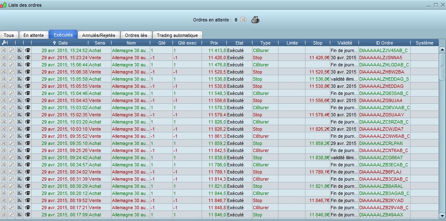This screenshot has width=446, height=221.
Task: Click modify order icon on 15:06:38 row
Action: point(11,71)
